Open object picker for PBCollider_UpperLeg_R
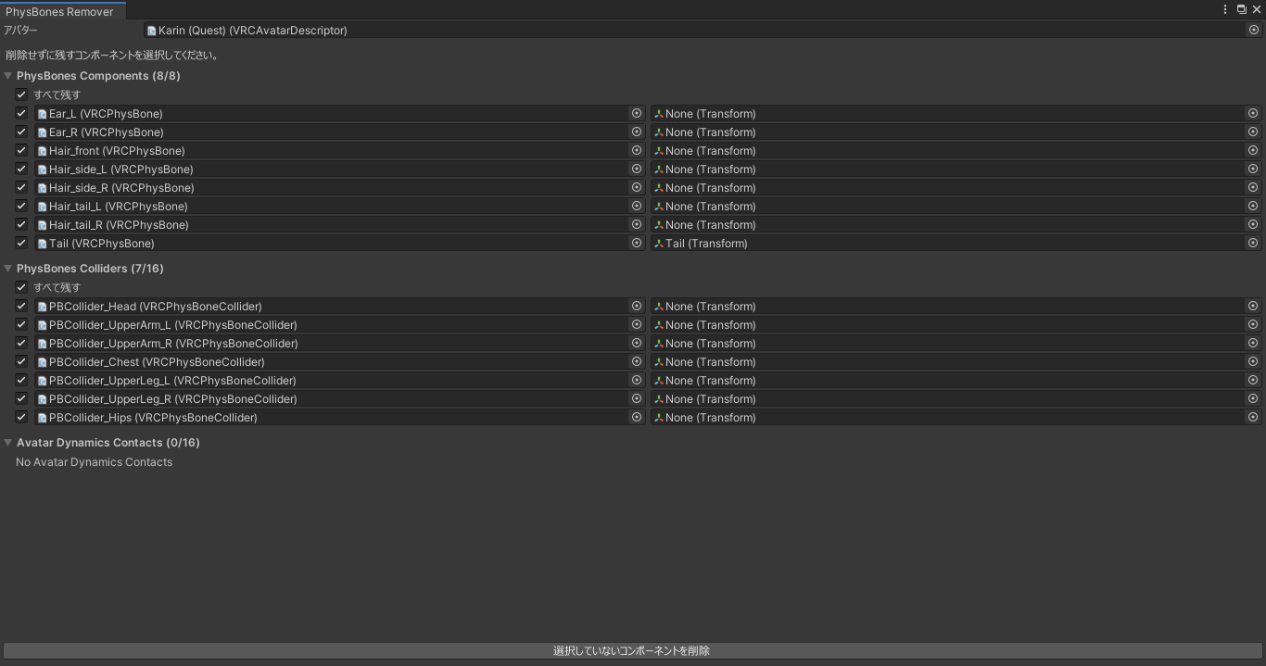The image size is (1266, 666). pos(637,398)
